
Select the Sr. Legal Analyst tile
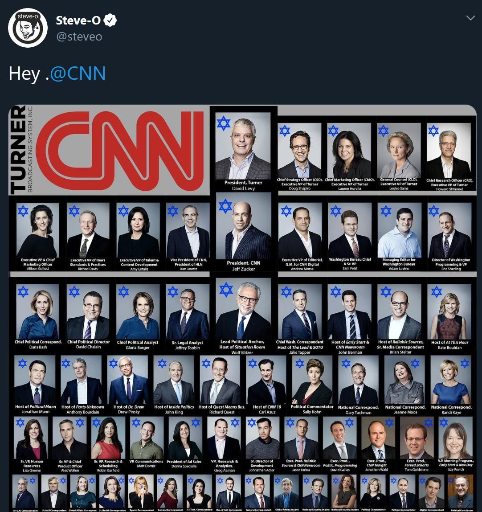click(187, 317)
